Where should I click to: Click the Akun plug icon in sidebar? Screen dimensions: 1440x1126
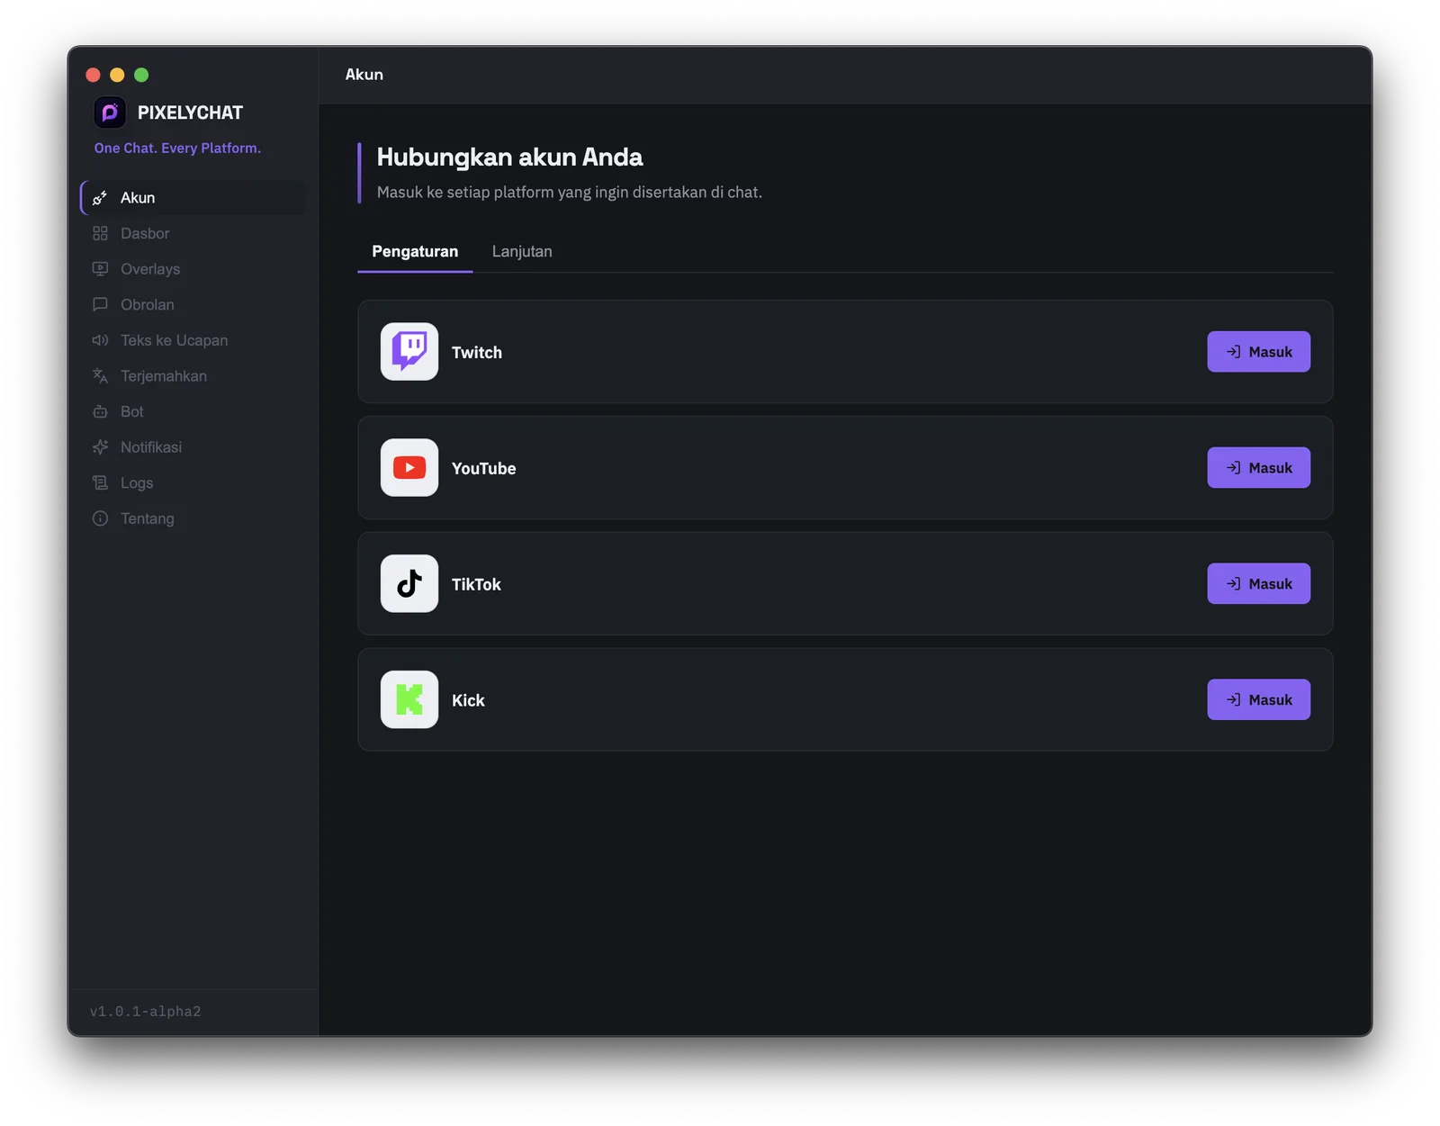[x=100, y=198]
